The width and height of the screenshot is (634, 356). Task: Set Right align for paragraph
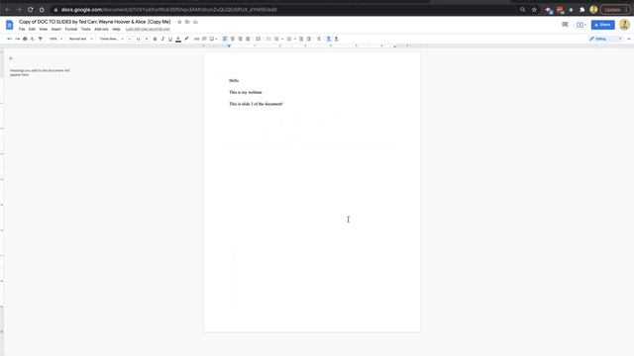[240, 39]
